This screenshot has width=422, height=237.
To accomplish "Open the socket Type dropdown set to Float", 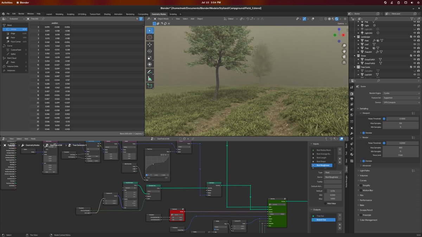I will coord(333,172).
